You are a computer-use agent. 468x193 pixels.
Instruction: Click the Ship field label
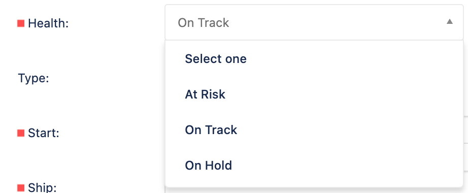click(x=42, y=188)
